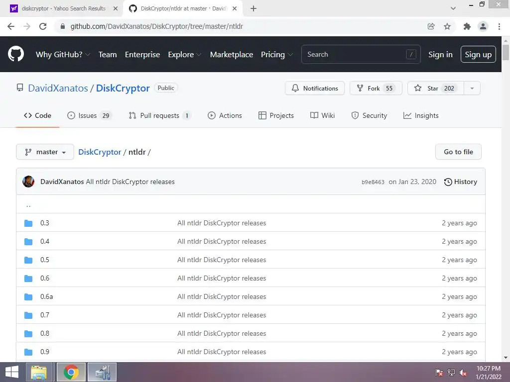Open the Chrome extensions puzzle icon

pos(467,26)
